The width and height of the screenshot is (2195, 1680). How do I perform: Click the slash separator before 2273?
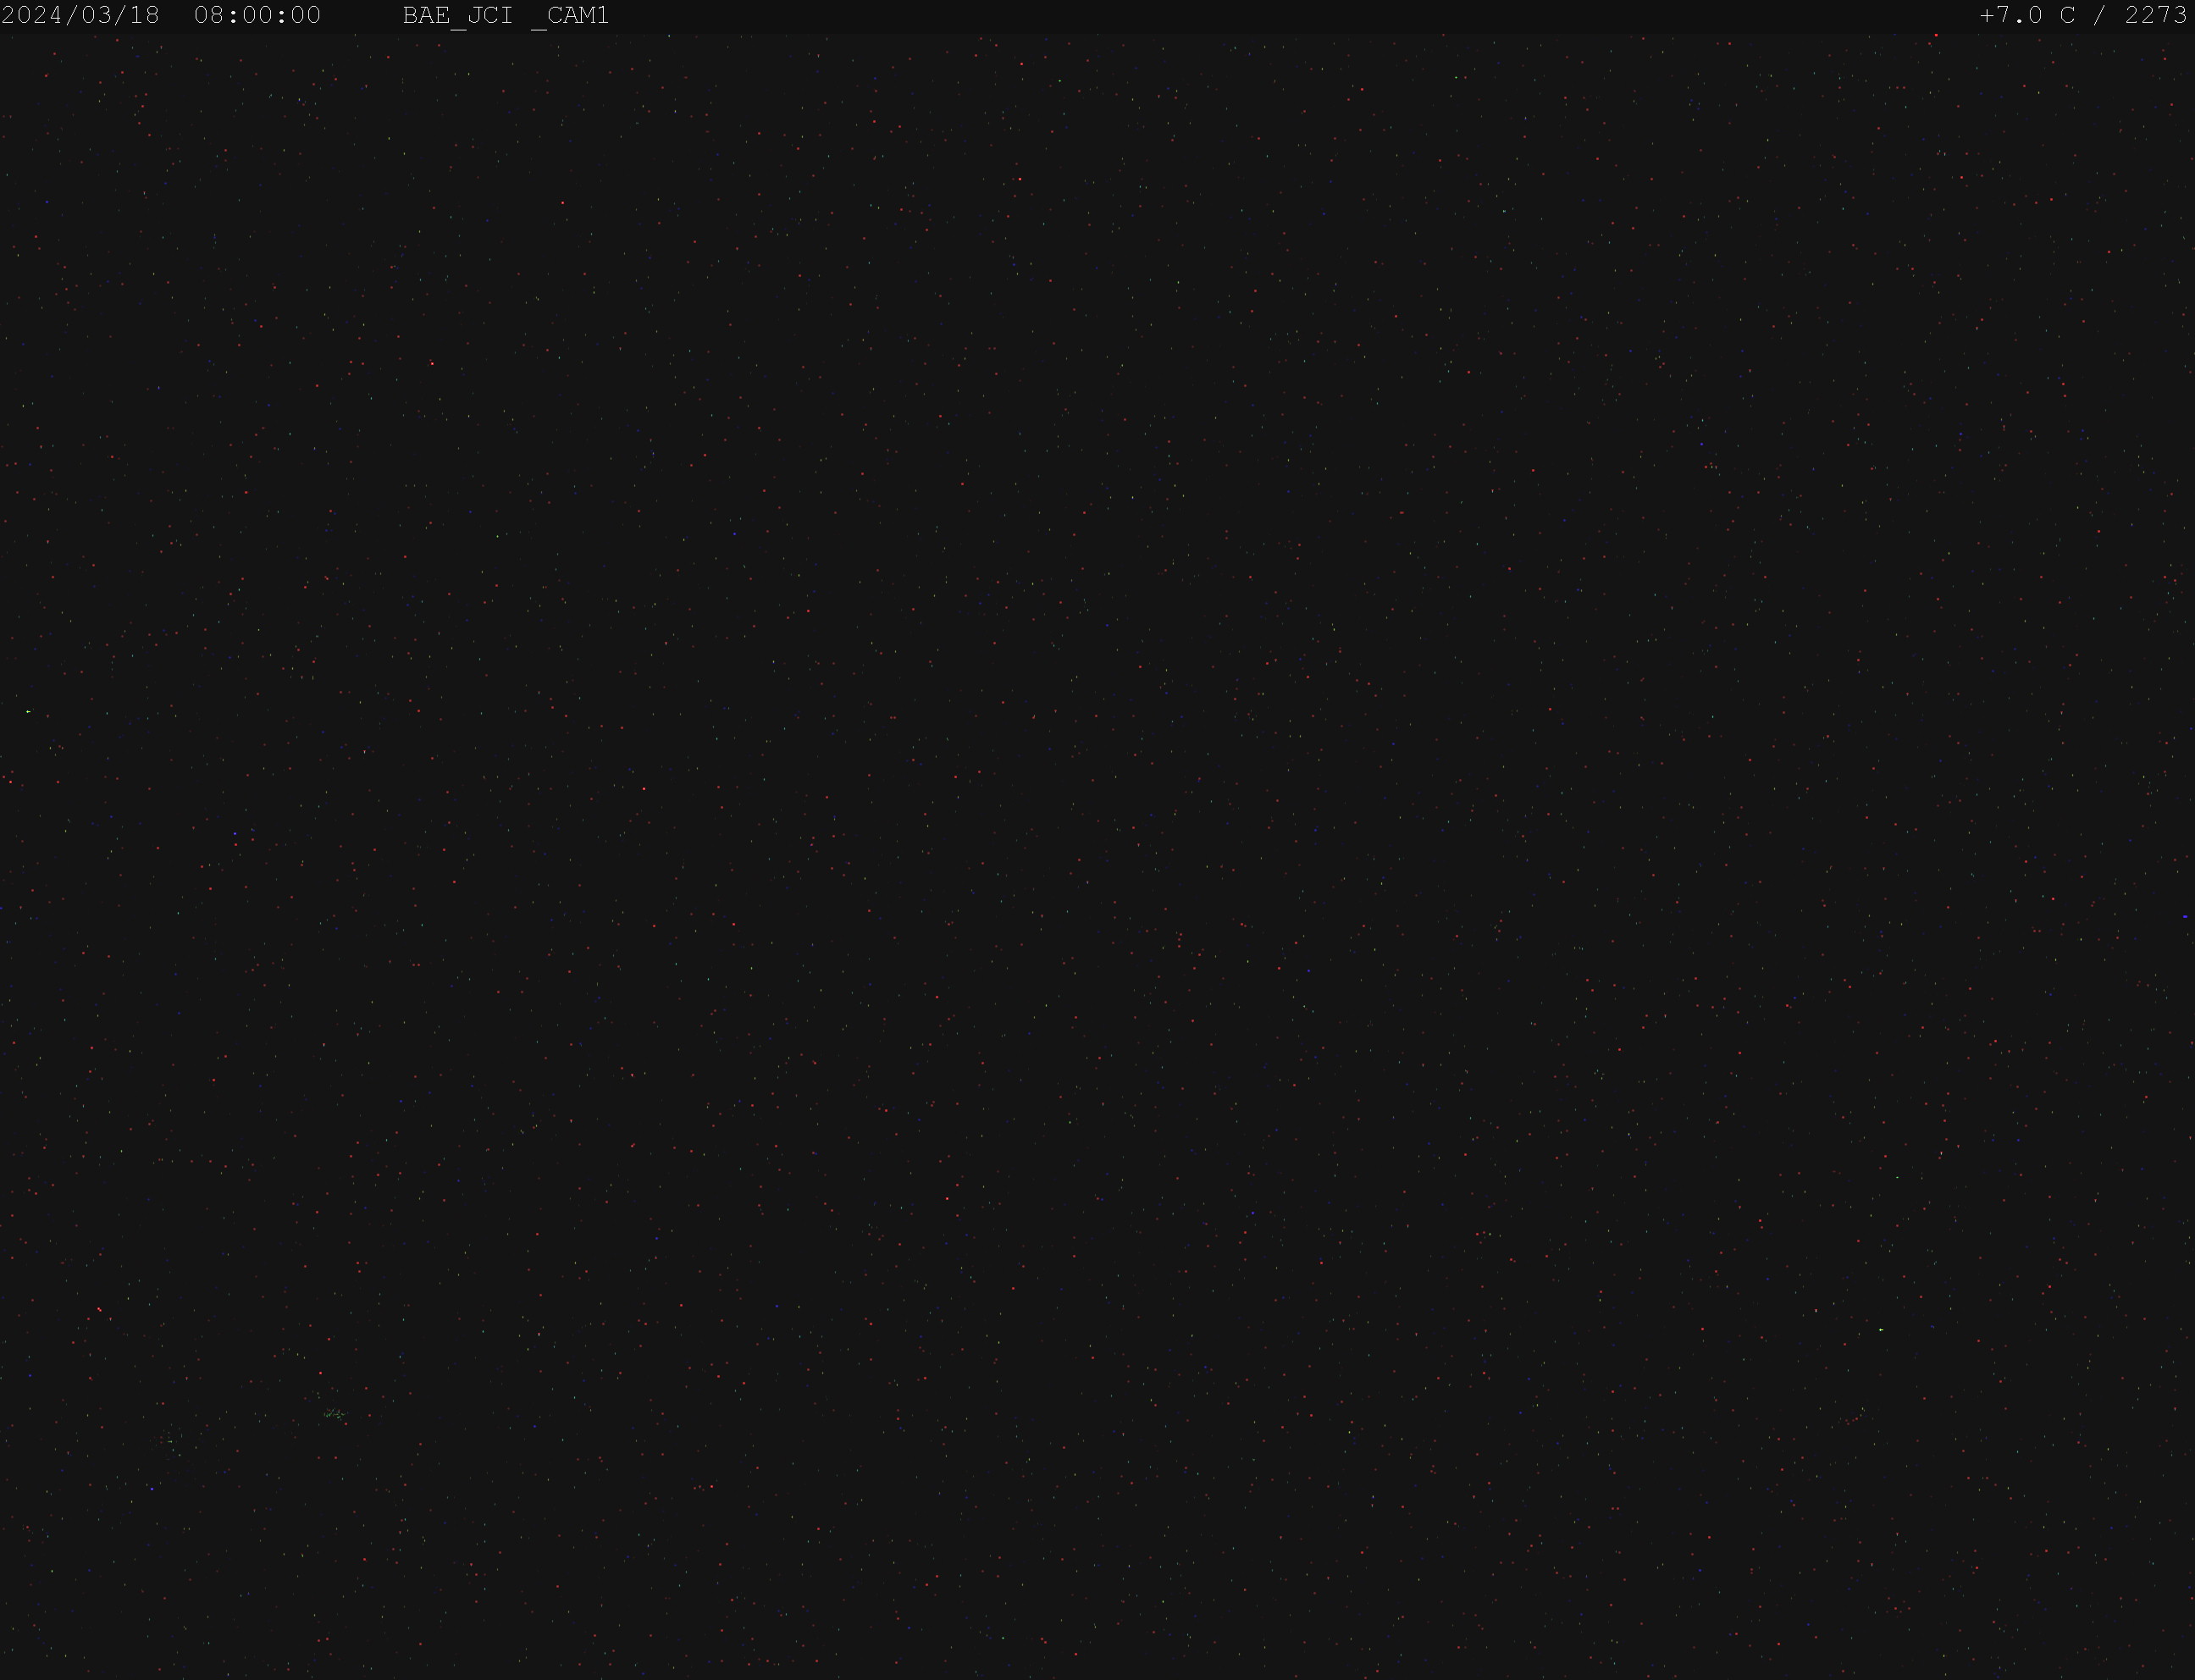pos(2101,15)
